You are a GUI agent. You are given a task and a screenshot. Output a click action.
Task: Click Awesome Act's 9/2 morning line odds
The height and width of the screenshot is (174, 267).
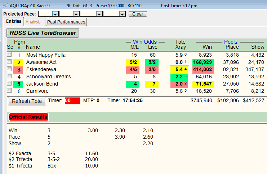click(133, 62)
